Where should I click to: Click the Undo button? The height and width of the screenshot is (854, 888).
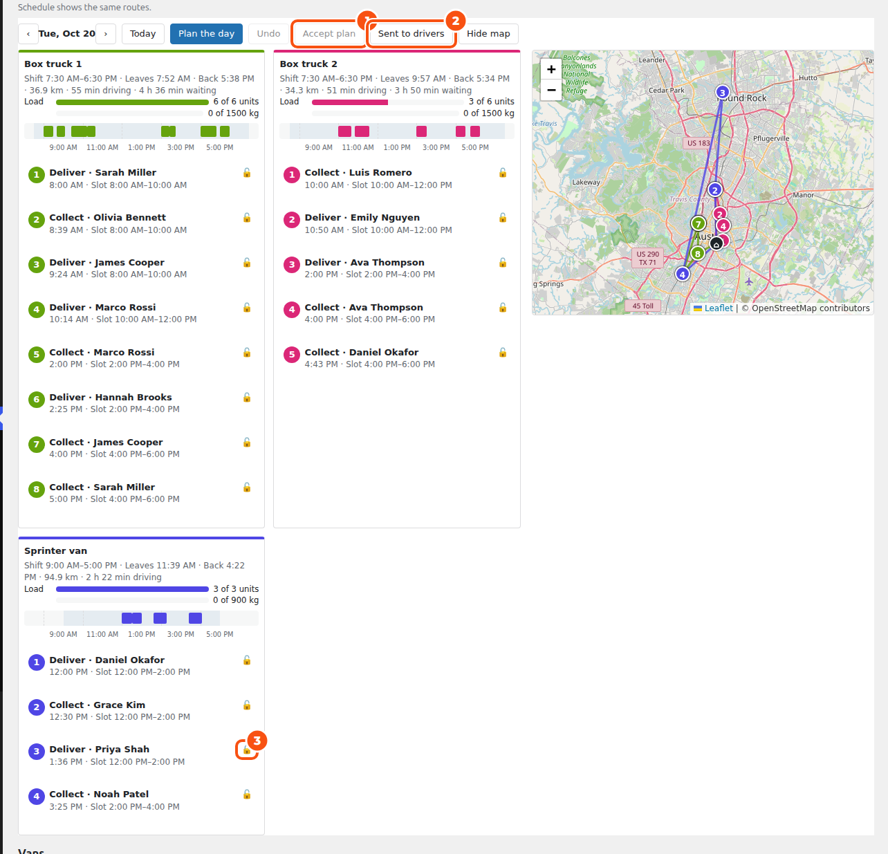coord(268,34)
